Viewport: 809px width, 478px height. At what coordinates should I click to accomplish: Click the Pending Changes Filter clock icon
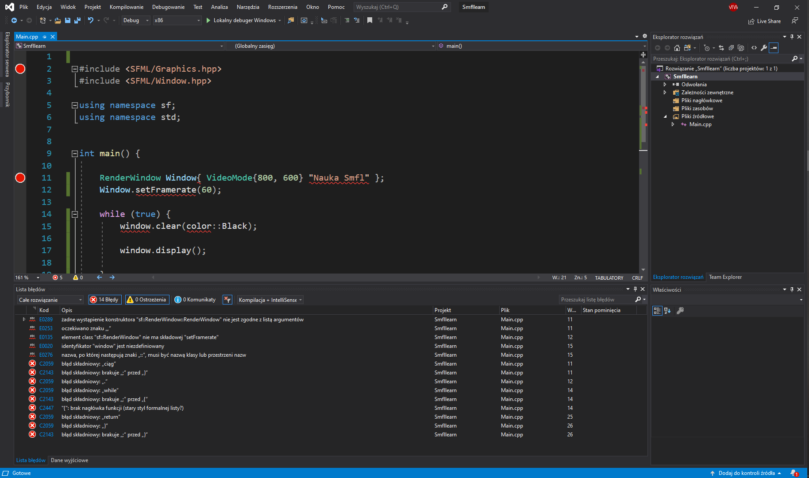[x=707, y=48]
